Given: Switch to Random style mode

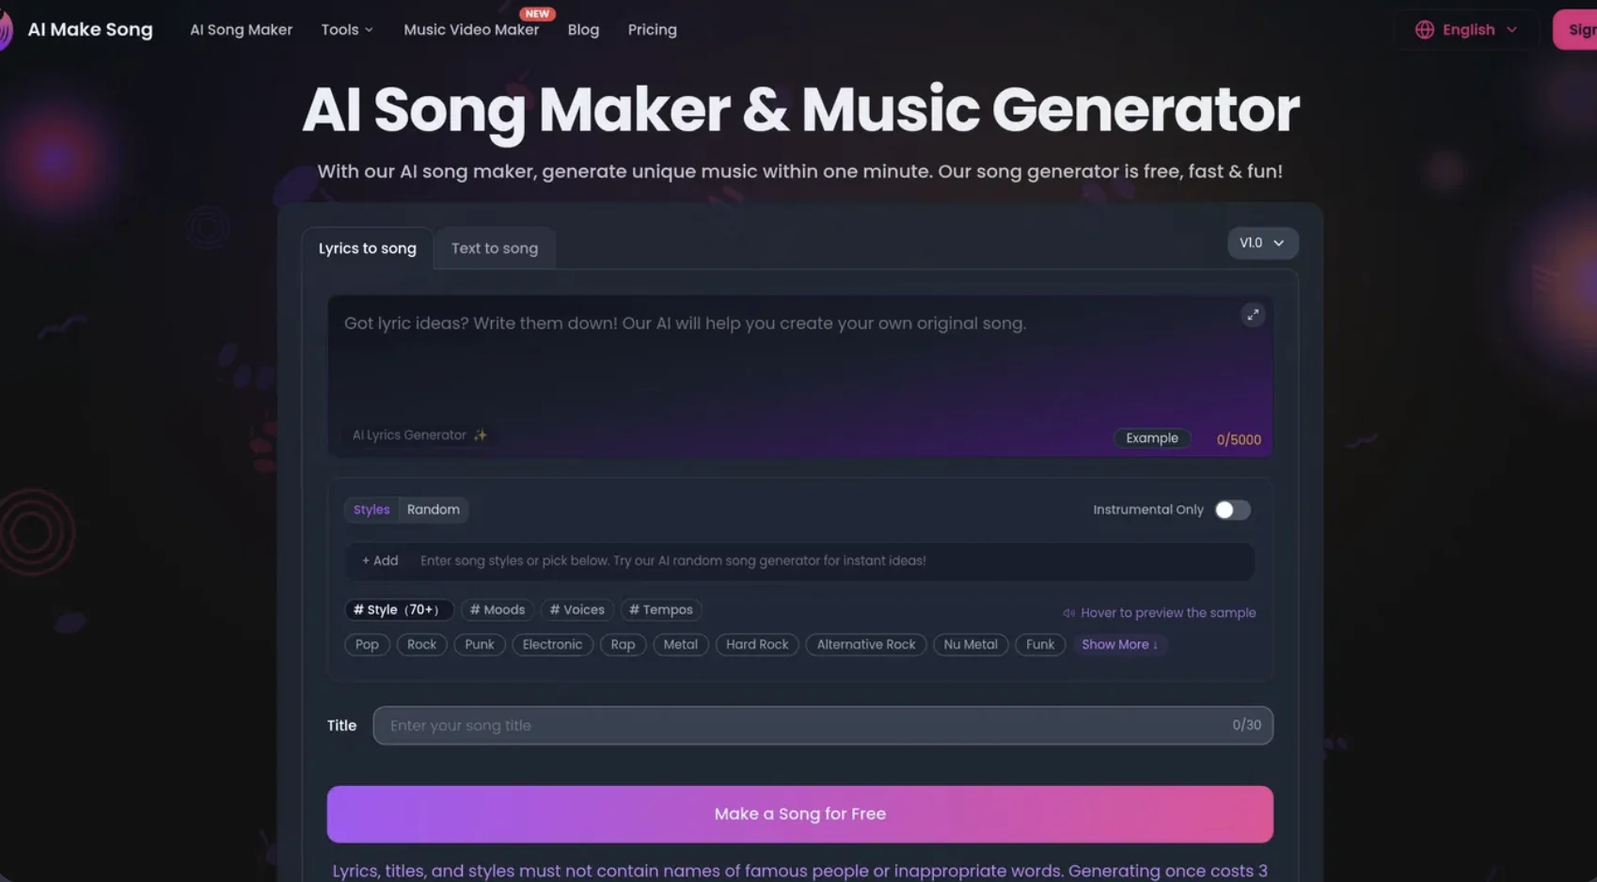Looking at the screenshot, I should coord(433,510).
